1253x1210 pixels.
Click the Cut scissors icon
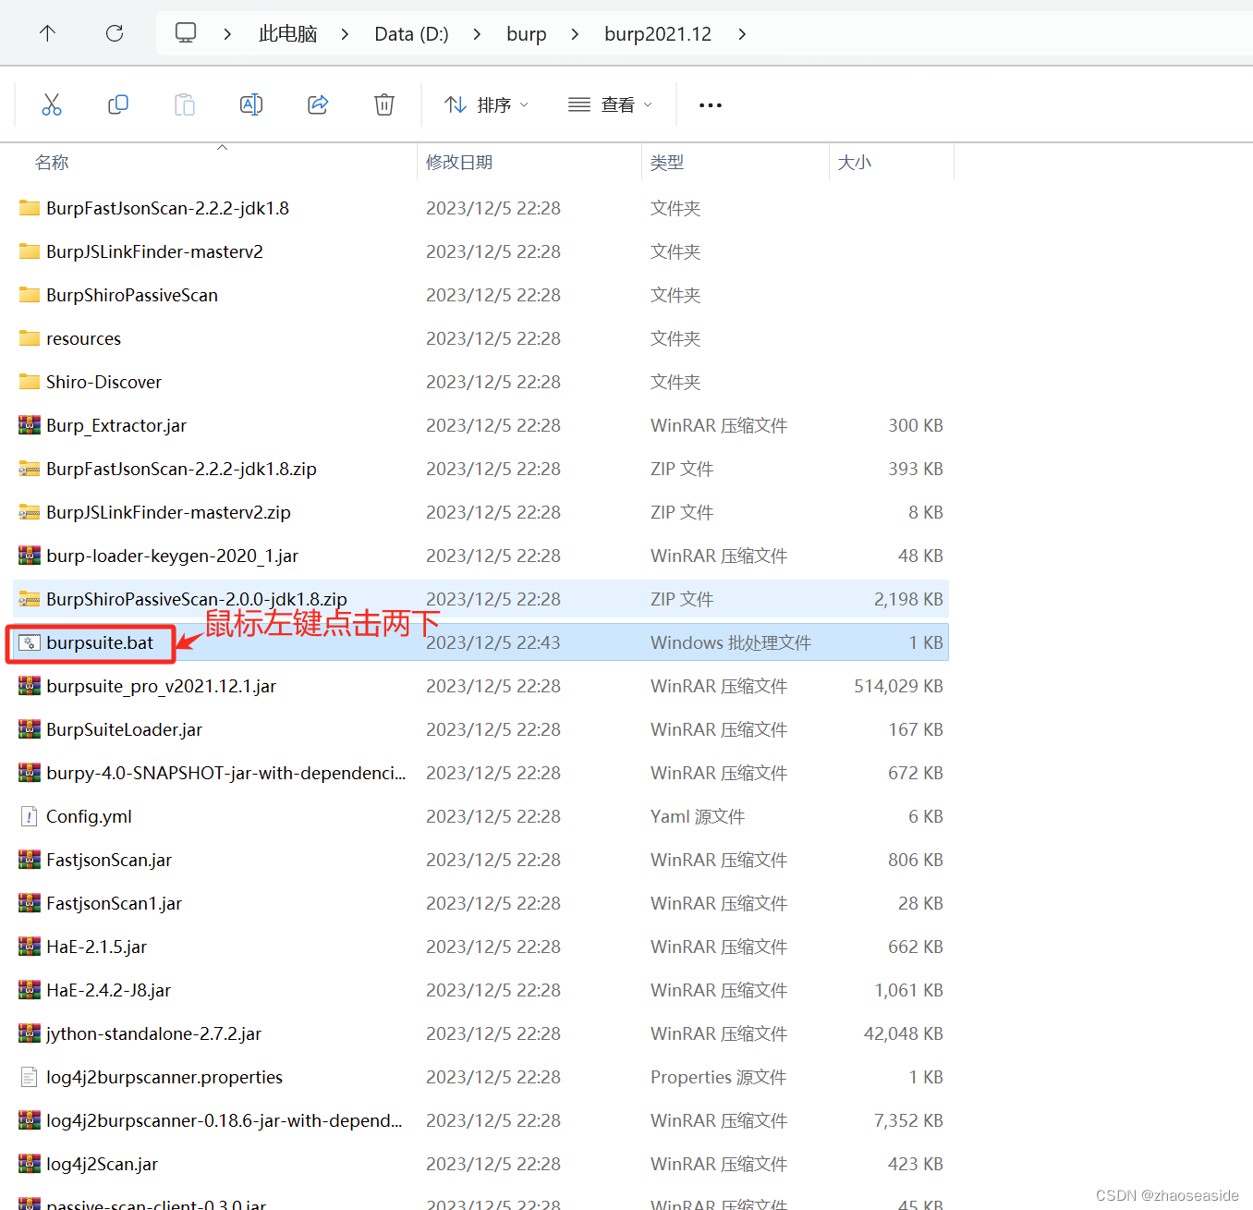click(52, 104)
